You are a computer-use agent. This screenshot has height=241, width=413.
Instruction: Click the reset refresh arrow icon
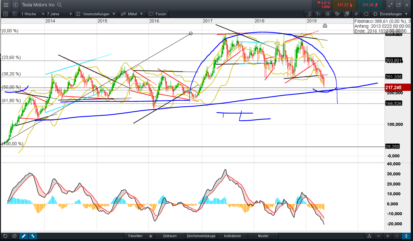click(x=5, y=236)
